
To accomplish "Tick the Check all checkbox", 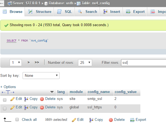I will click(17, 119).
